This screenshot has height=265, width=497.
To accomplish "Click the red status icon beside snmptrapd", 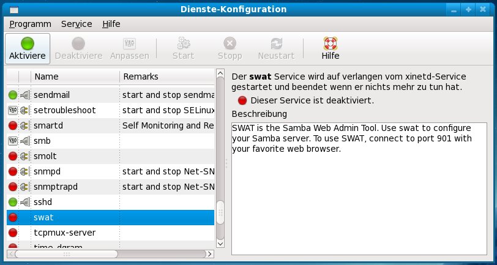I will (13, 187).
